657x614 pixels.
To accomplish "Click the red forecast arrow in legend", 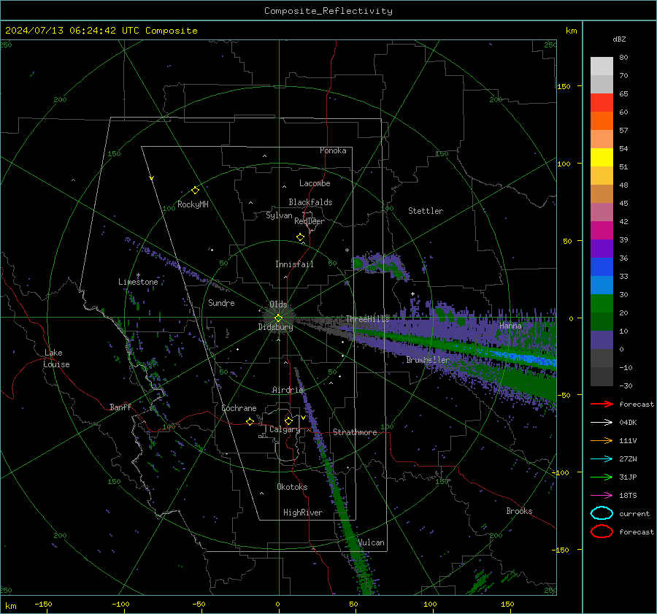I will click(602, 404).
